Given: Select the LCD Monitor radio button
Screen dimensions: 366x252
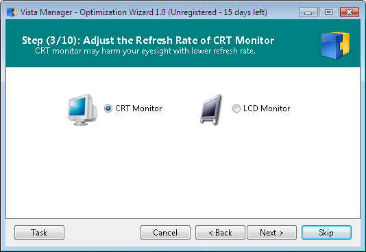Looking at the screenshot, I should coord(236,108).
